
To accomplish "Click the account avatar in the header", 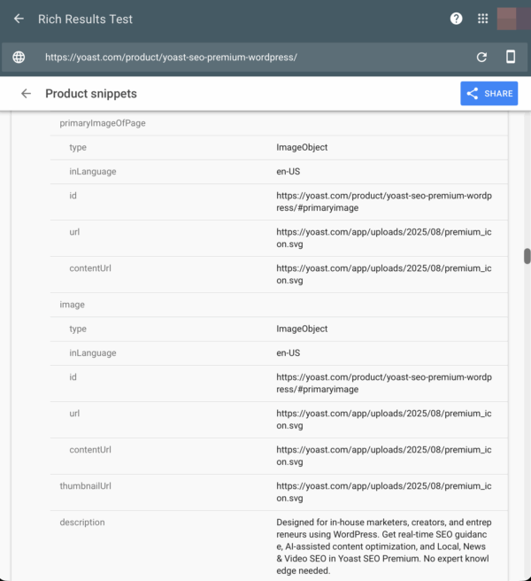I will pyautogui.click(x=514, y=18).
